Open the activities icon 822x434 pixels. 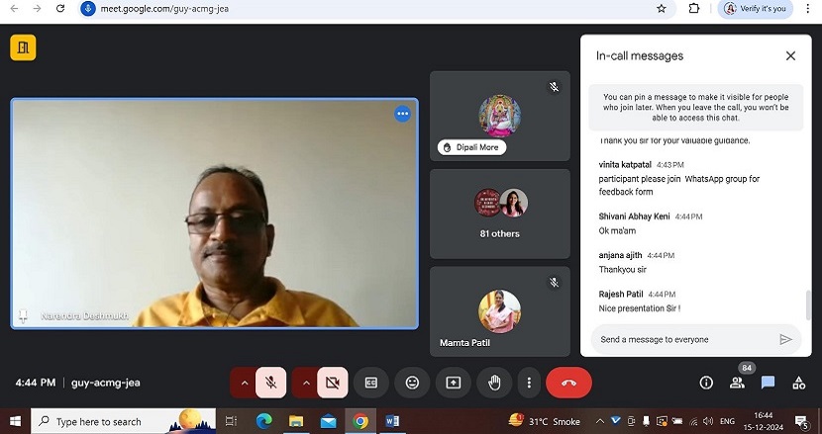click(798, 383)
